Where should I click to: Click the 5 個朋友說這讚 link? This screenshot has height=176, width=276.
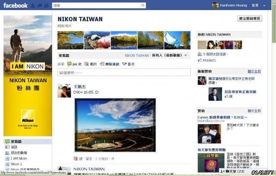(215, 54)
